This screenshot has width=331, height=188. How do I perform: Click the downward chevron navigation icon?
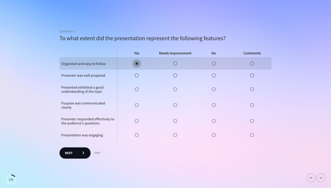pos(321,178)
